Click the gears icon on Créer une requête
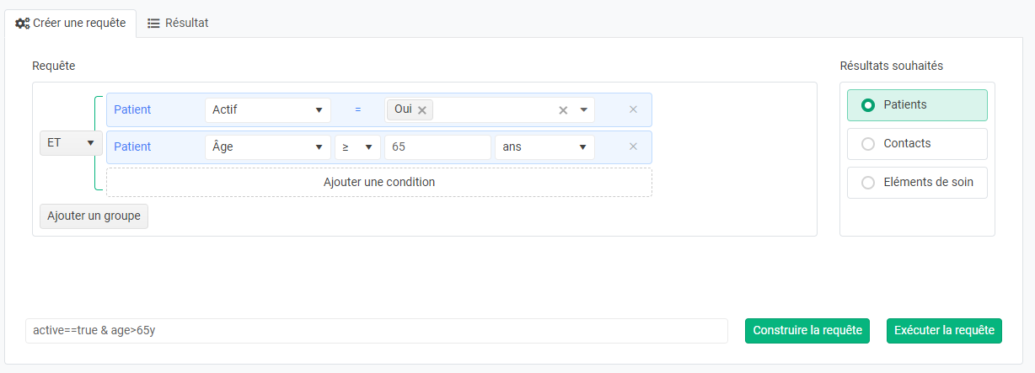Screen dimensions: 1035x373 tap(23, 24)
